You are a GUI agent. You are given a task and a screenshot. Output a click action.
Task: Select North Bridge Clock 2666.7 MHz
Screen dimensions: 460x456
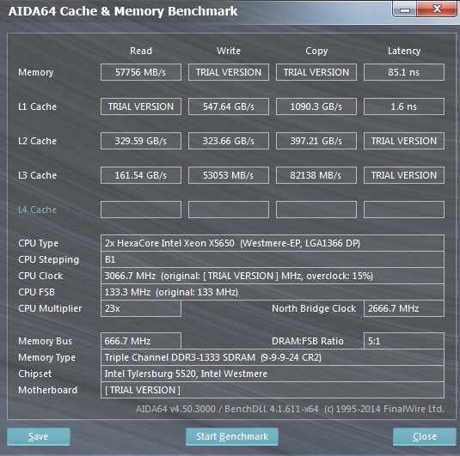point(404,308)
